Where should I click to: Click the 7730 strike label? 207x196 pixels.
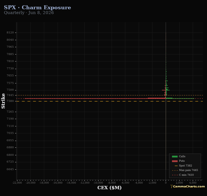10,69
